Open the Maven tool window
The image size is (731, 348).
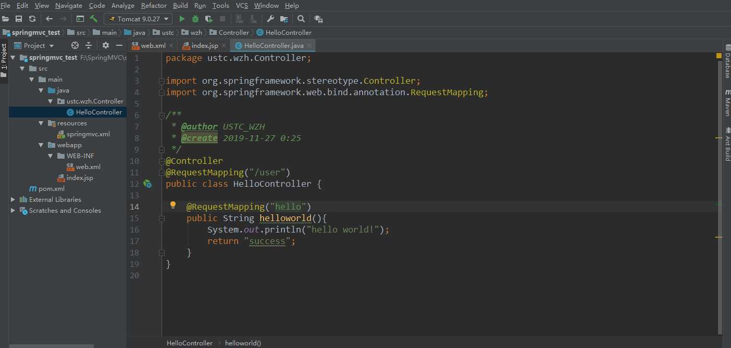[x=727, y=102]
